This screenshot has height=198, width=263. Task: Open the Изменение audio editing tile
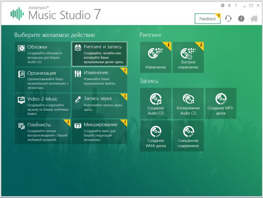[x=99, y=80]
